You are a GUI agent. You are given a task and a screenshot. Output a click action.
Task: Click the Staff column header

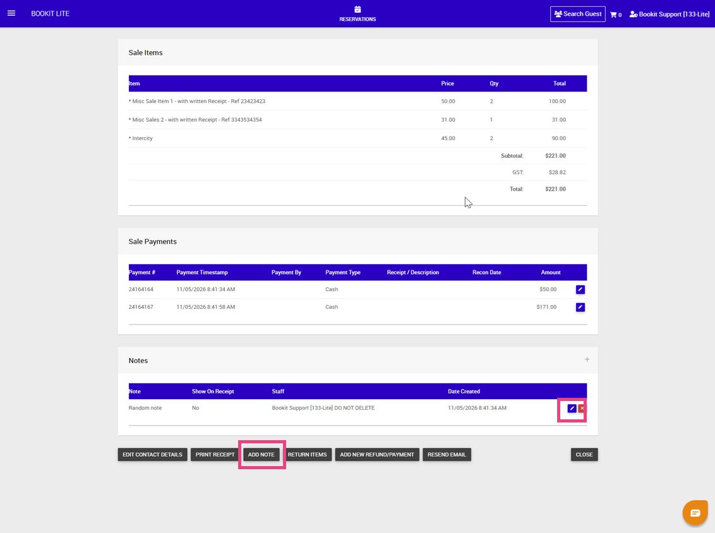point(278,392)
